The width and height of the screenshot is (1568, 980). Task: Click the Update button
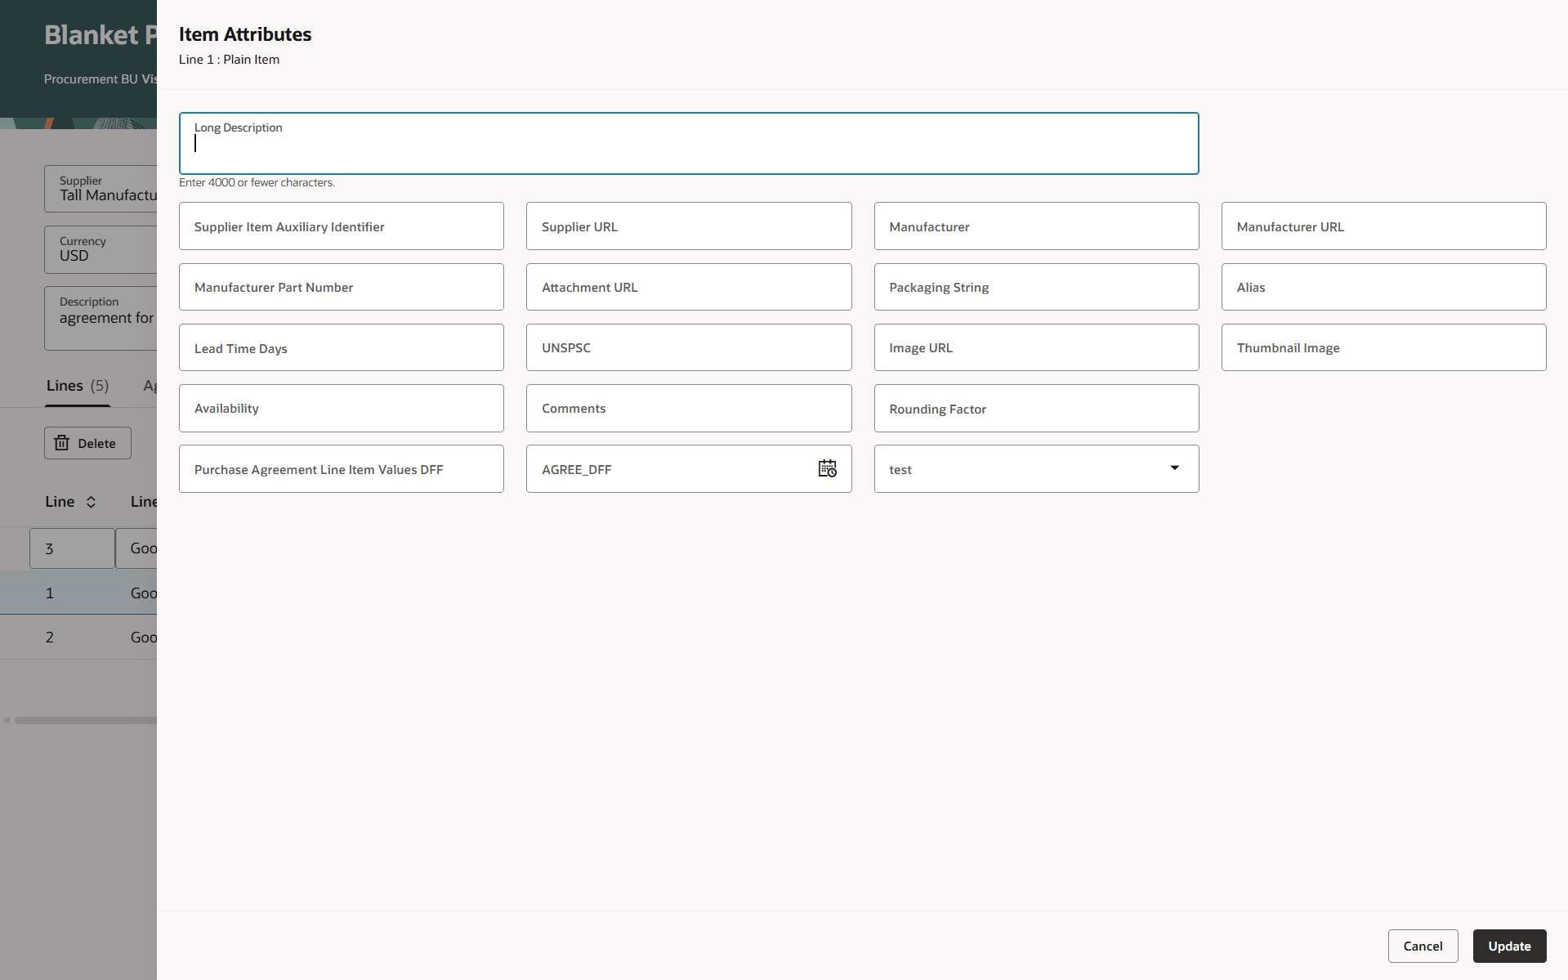[1509, 946]
